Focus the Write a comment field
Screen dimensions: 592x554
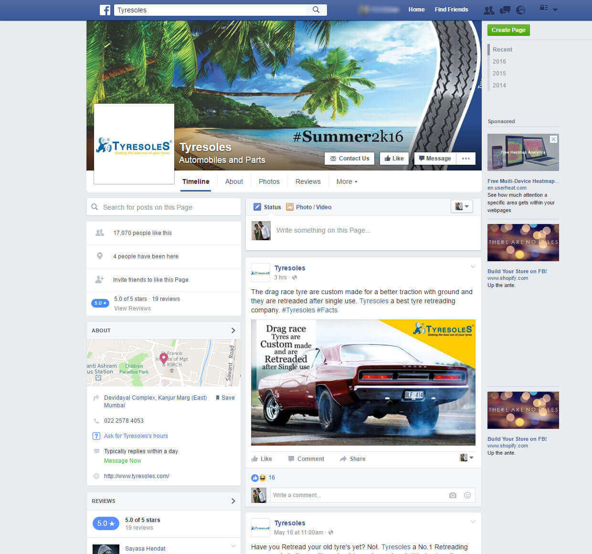(x=372, y=495)
